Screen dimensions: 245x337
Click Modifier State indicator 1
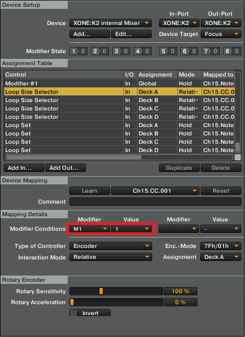tap(78, 51)
